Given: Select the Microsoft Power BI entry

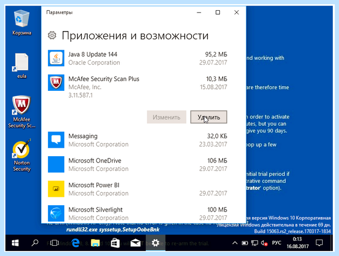Looking at the screenshot, I should [137, 189].
